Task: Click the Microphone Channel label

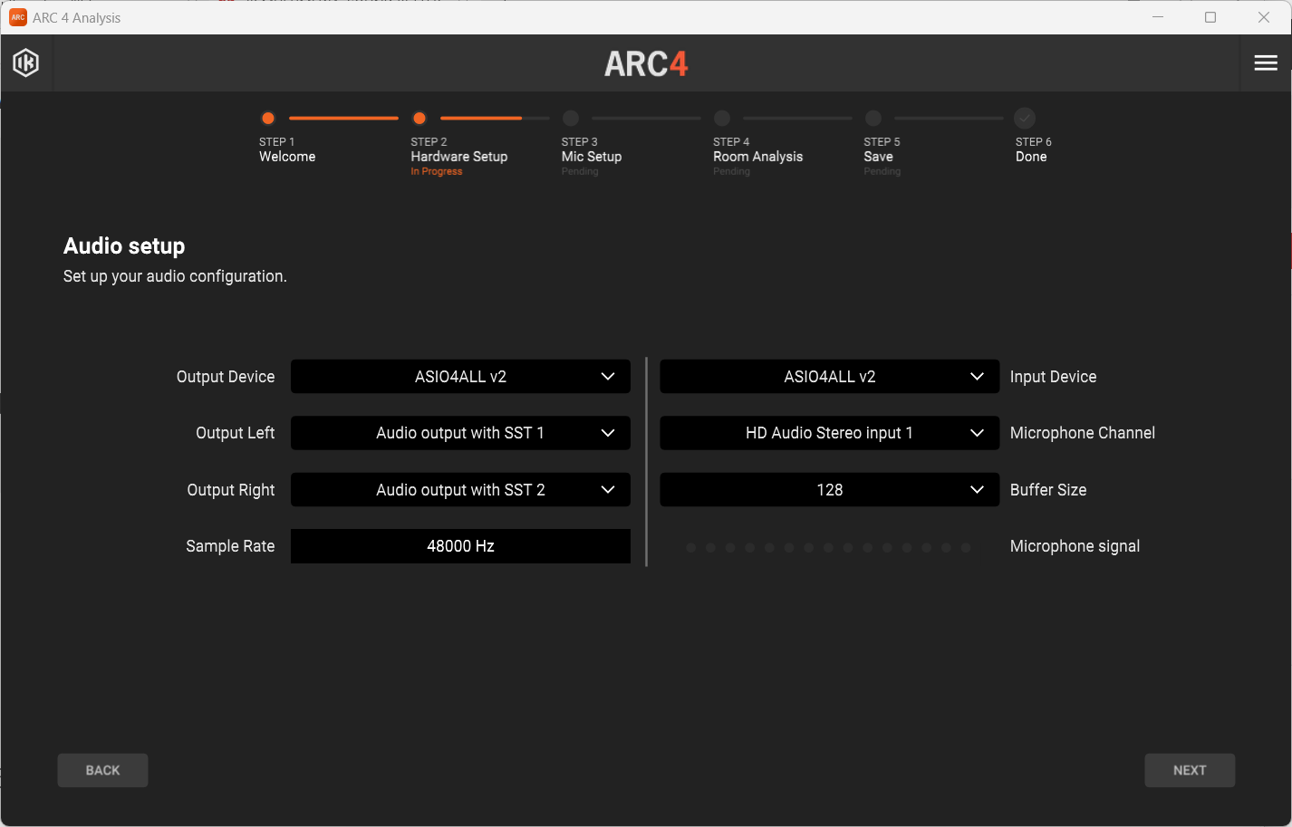Action: click(1083, 433)
